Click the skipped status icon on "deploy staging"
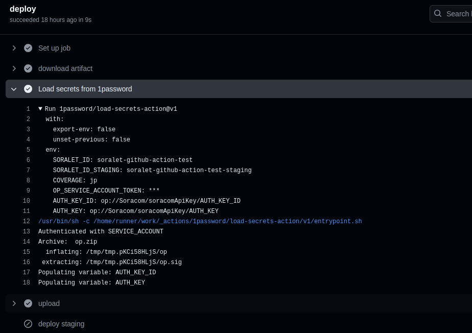This screenshot has height=333, width=472. tap(28, 324)
